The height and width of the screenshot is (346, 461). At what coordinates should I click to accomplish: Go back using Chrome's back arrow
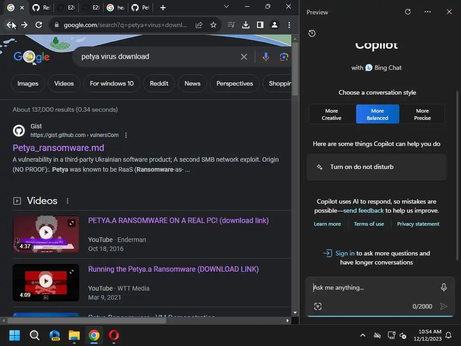(10, 25)
